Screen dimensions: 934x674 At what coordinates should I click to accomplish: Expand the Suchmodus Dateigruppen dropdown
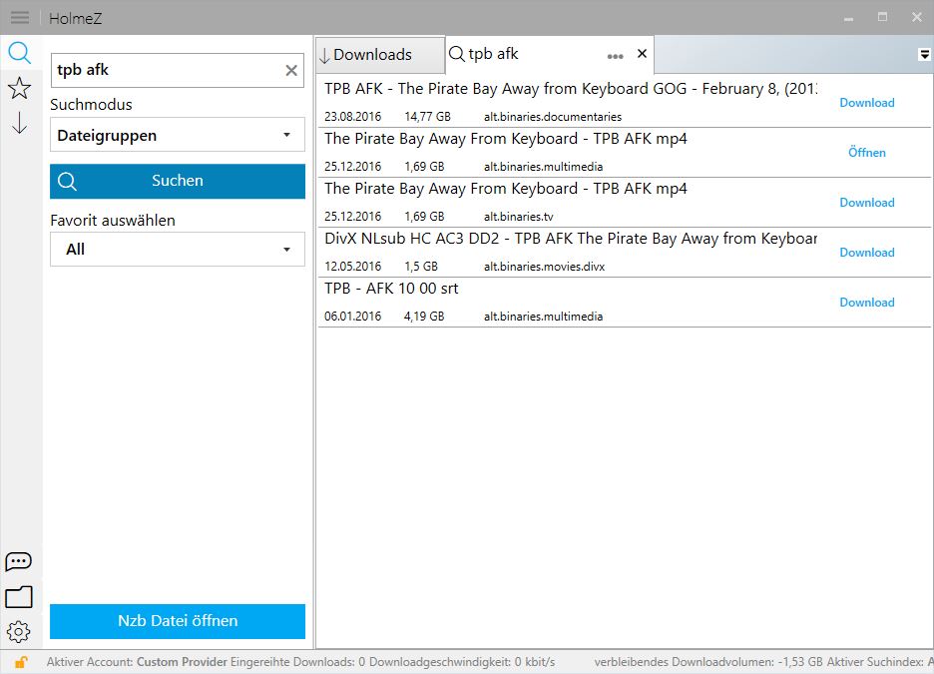click(178, 135)
